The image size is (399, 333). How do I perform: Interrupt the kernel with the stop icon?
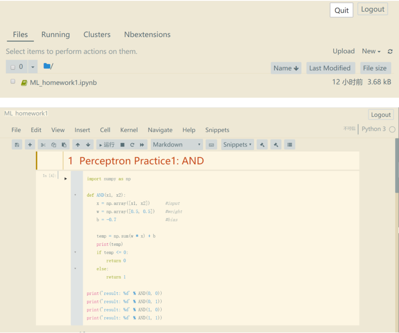click(122, 145)
